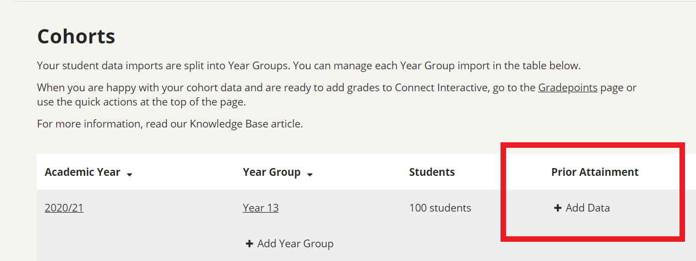Open the Year 13 year group
Screen dimensions: 696x261
tap(260, 208)
